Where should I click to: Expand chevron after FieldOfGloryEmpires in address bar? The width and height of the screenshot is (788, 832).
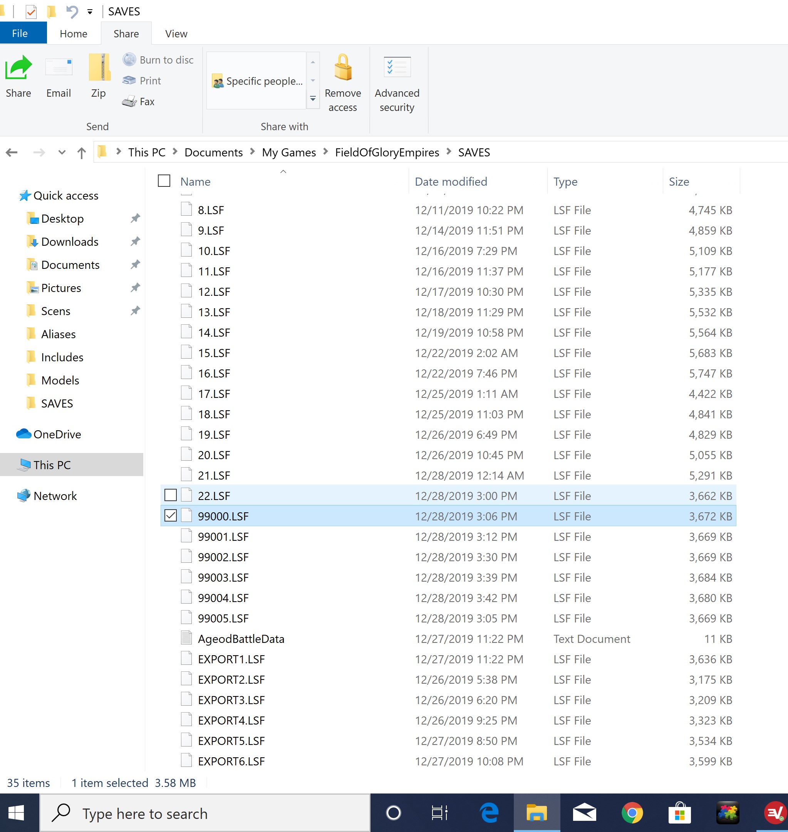coord(449,152)
